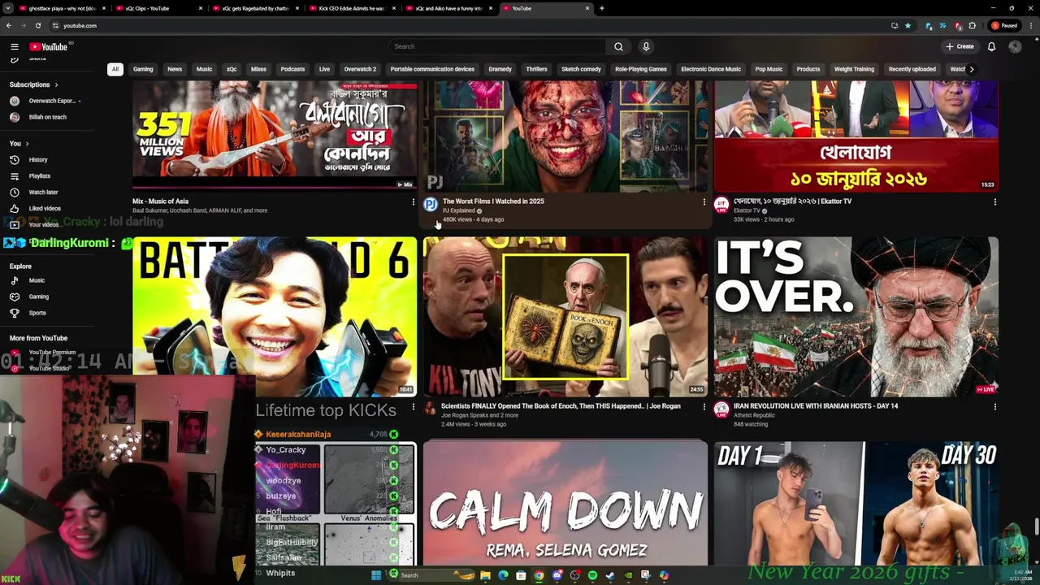
Task: Open the 351 Million Views mix thumbnail
Action: pyautogui.click(x=275, y=136)
